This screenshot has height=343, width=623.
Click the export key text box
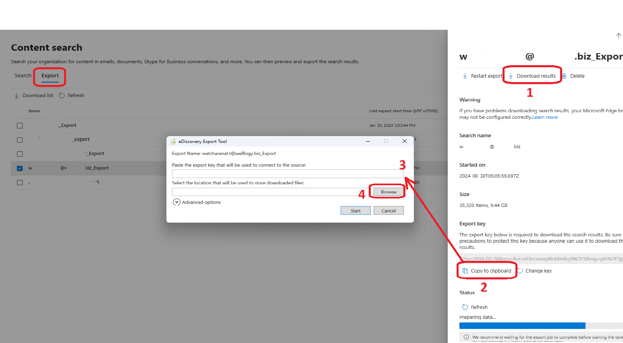[x=541, y=259]
